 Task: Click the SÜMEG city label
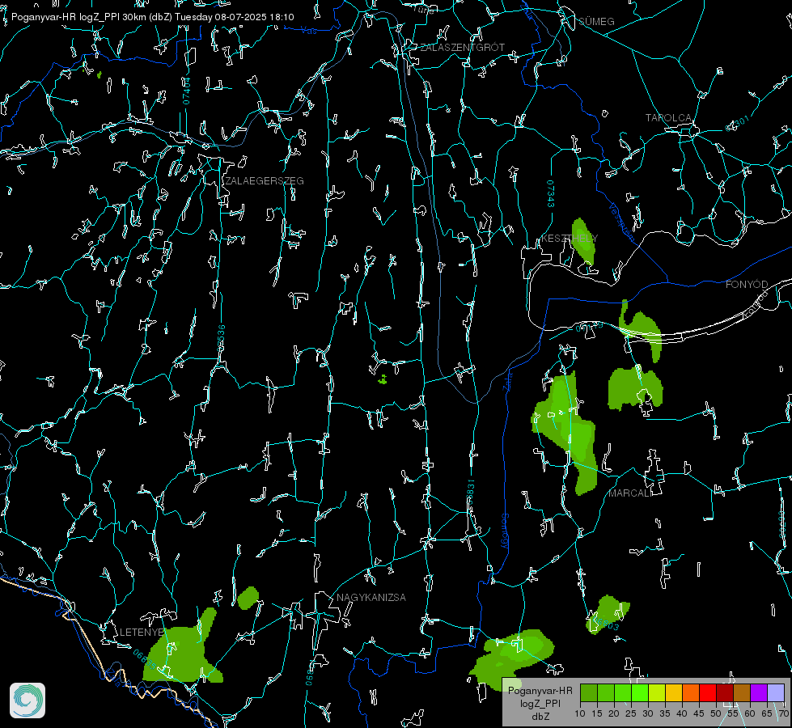pyautogui.click(x=596, y=22)
